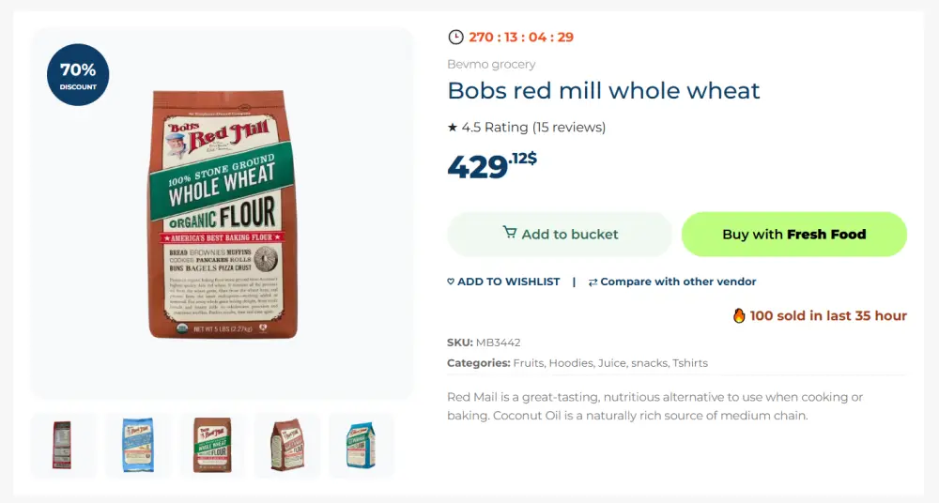Select the front-facing Whole Wheat Flour thumbnail
The width and height of the screenshot is (939, 503).
point(212,445)
